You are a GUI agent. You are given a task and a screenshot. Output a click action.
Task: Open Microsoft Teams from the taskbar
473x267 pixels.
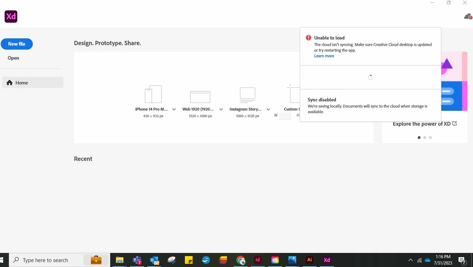point(137,260)
